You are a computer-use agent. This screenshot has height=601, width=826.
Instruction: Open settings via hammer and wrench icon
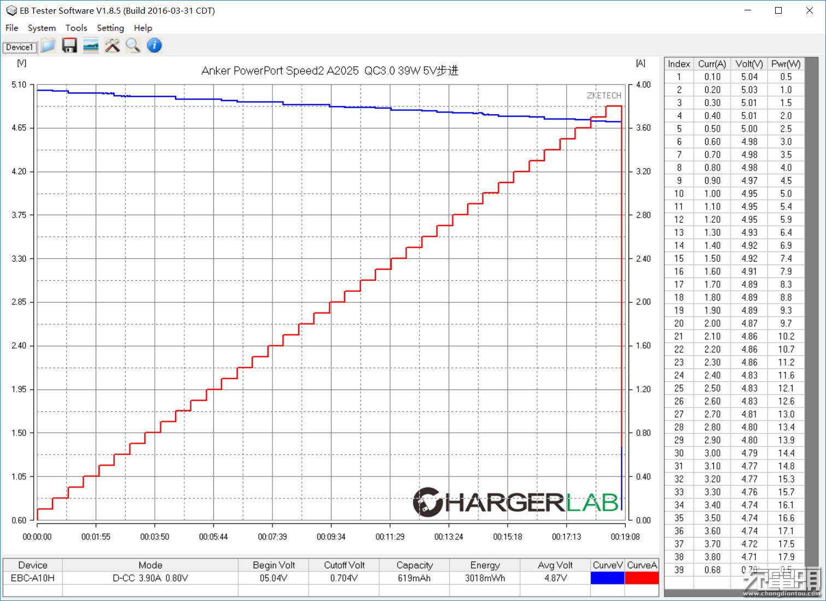(112, 45)
